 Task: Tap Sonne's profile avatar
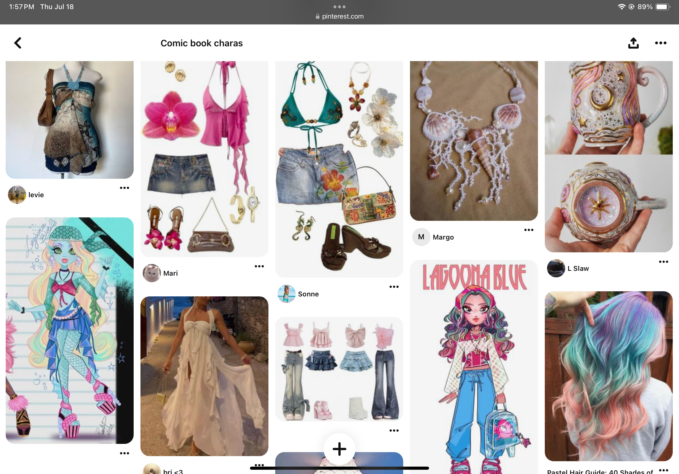[287, 294]
